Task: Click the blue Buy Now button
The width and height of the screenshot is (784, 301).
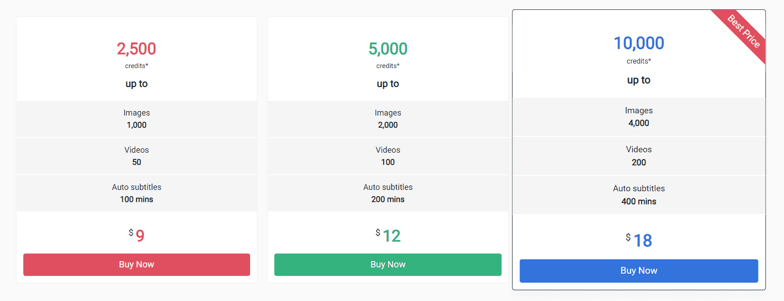Action: coord(639,271)
